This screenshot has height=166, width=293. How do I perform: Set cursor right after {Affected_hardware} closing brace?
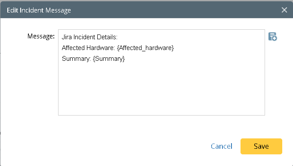(x=174, y=48)
